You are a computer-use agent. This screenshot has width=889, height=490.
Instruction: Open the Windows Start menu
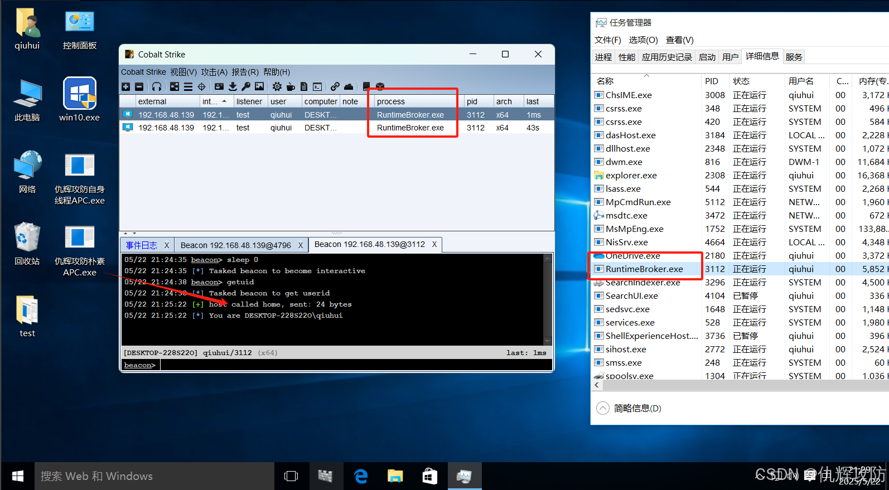point(17,476)
